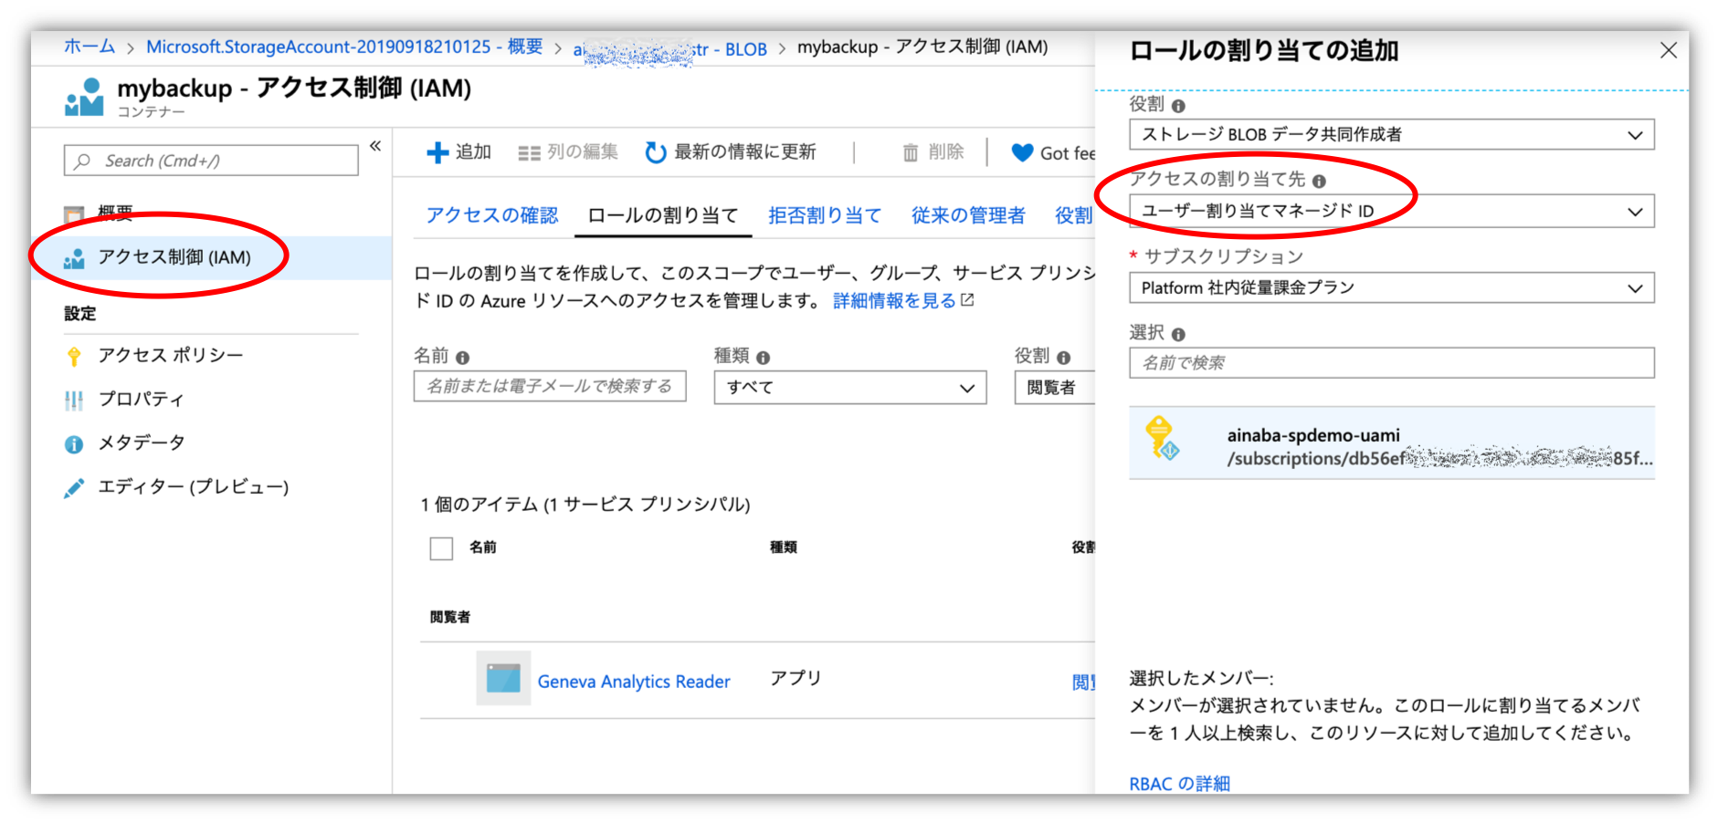Click the info icon beside 種類 filter
Screen dimensions: 1718x823
pos(764,358)
